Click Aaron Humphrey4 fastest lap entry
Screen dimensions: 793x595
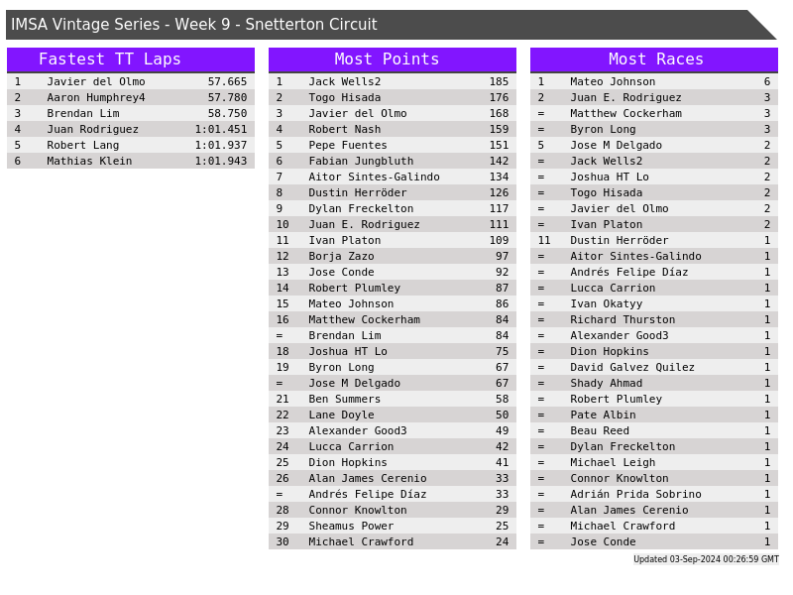tap(96, 98)
